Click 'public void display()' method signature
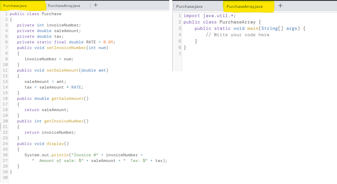Image resolution: width=337 pixels, height=184 pixels. [x=43, y=144]
